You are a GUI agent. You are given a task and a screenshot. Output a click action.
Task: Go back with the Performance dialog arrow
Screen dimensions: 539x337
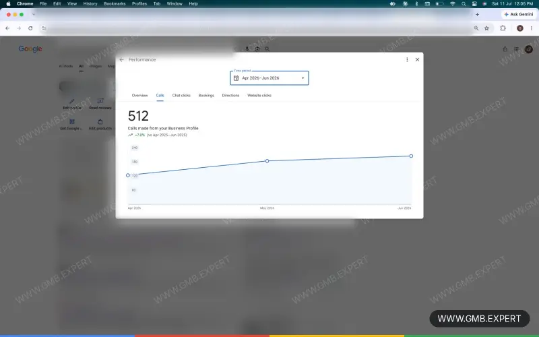(121, 59)
